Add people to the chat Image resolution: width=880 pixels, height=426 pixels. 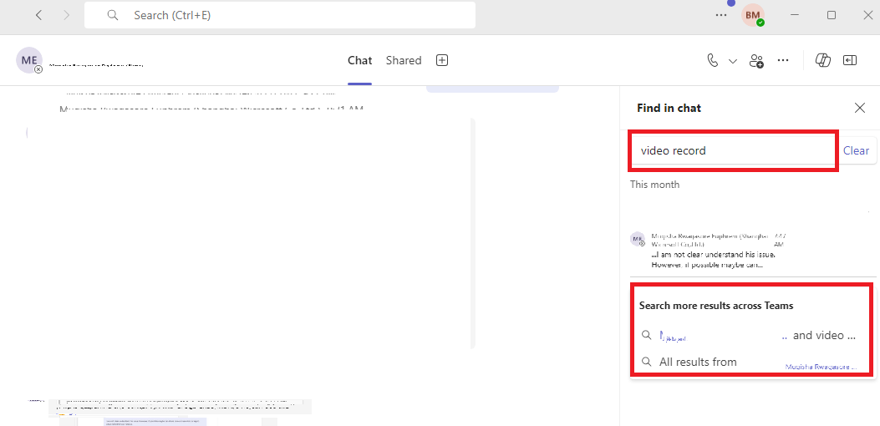click(x=756, y=61)
